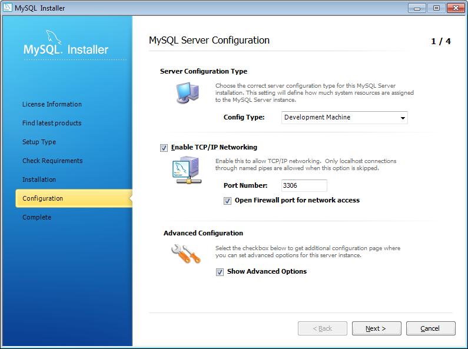Image resolution: width=468 pixels, height=349 pixels.
Task: Maximize the MySQL Installer window
Action: (436, 8)
